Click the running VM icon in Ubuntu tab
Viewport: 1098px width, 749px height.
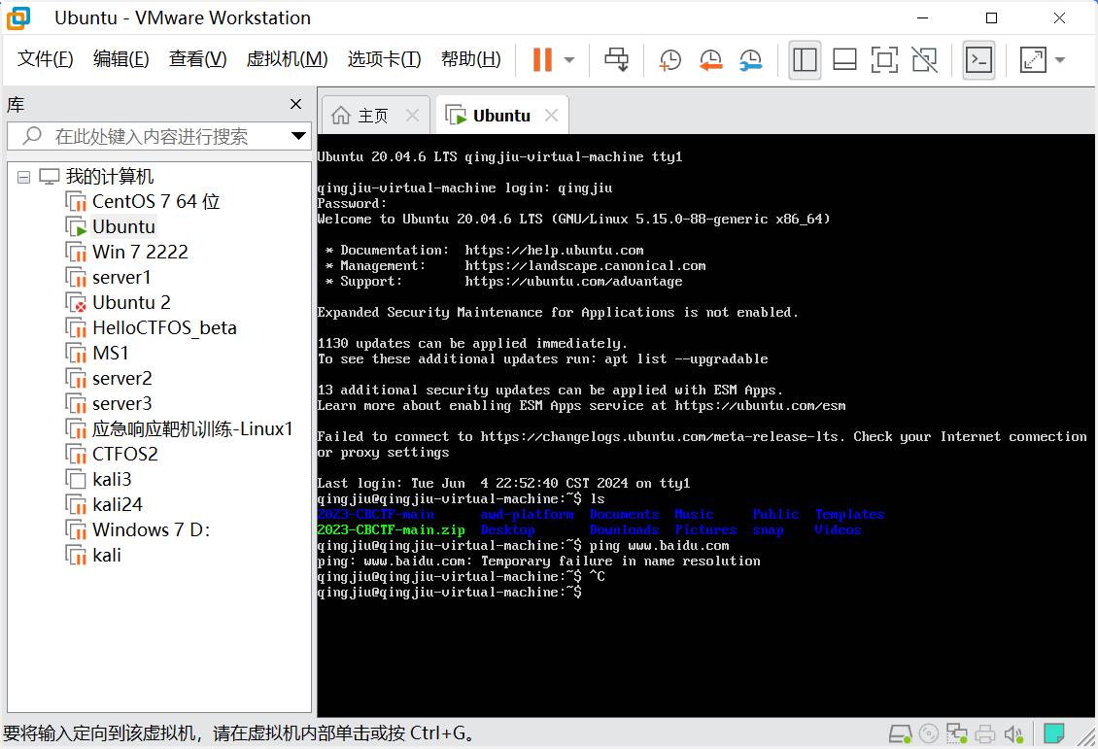click(x=455, y=115)
